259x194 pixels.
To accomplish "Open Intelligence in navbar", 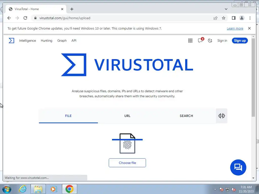I will [27, 41].
